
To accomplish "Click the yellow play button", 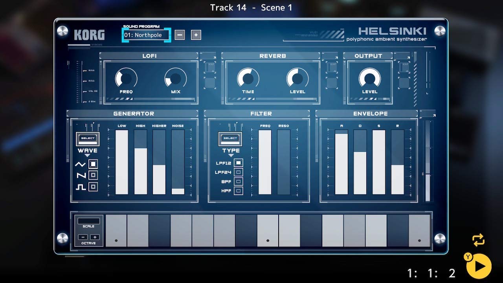I will tap(479, 266).
